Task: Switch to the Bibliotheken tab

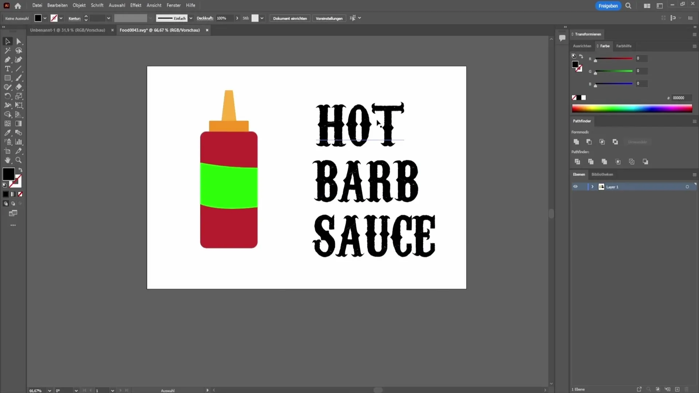Action: (x=602, y=175)
